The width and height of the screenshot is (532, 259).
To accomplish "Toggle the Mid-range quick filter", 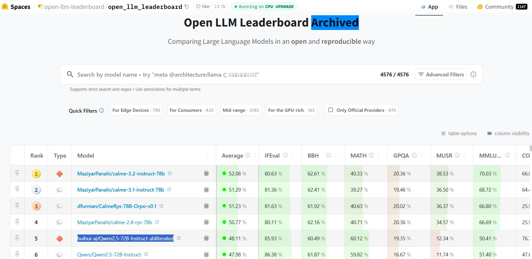I will click(241, 110).
